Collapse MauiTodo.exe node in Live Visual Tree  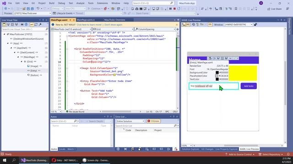pyautogui.click(x=4, y=34)
